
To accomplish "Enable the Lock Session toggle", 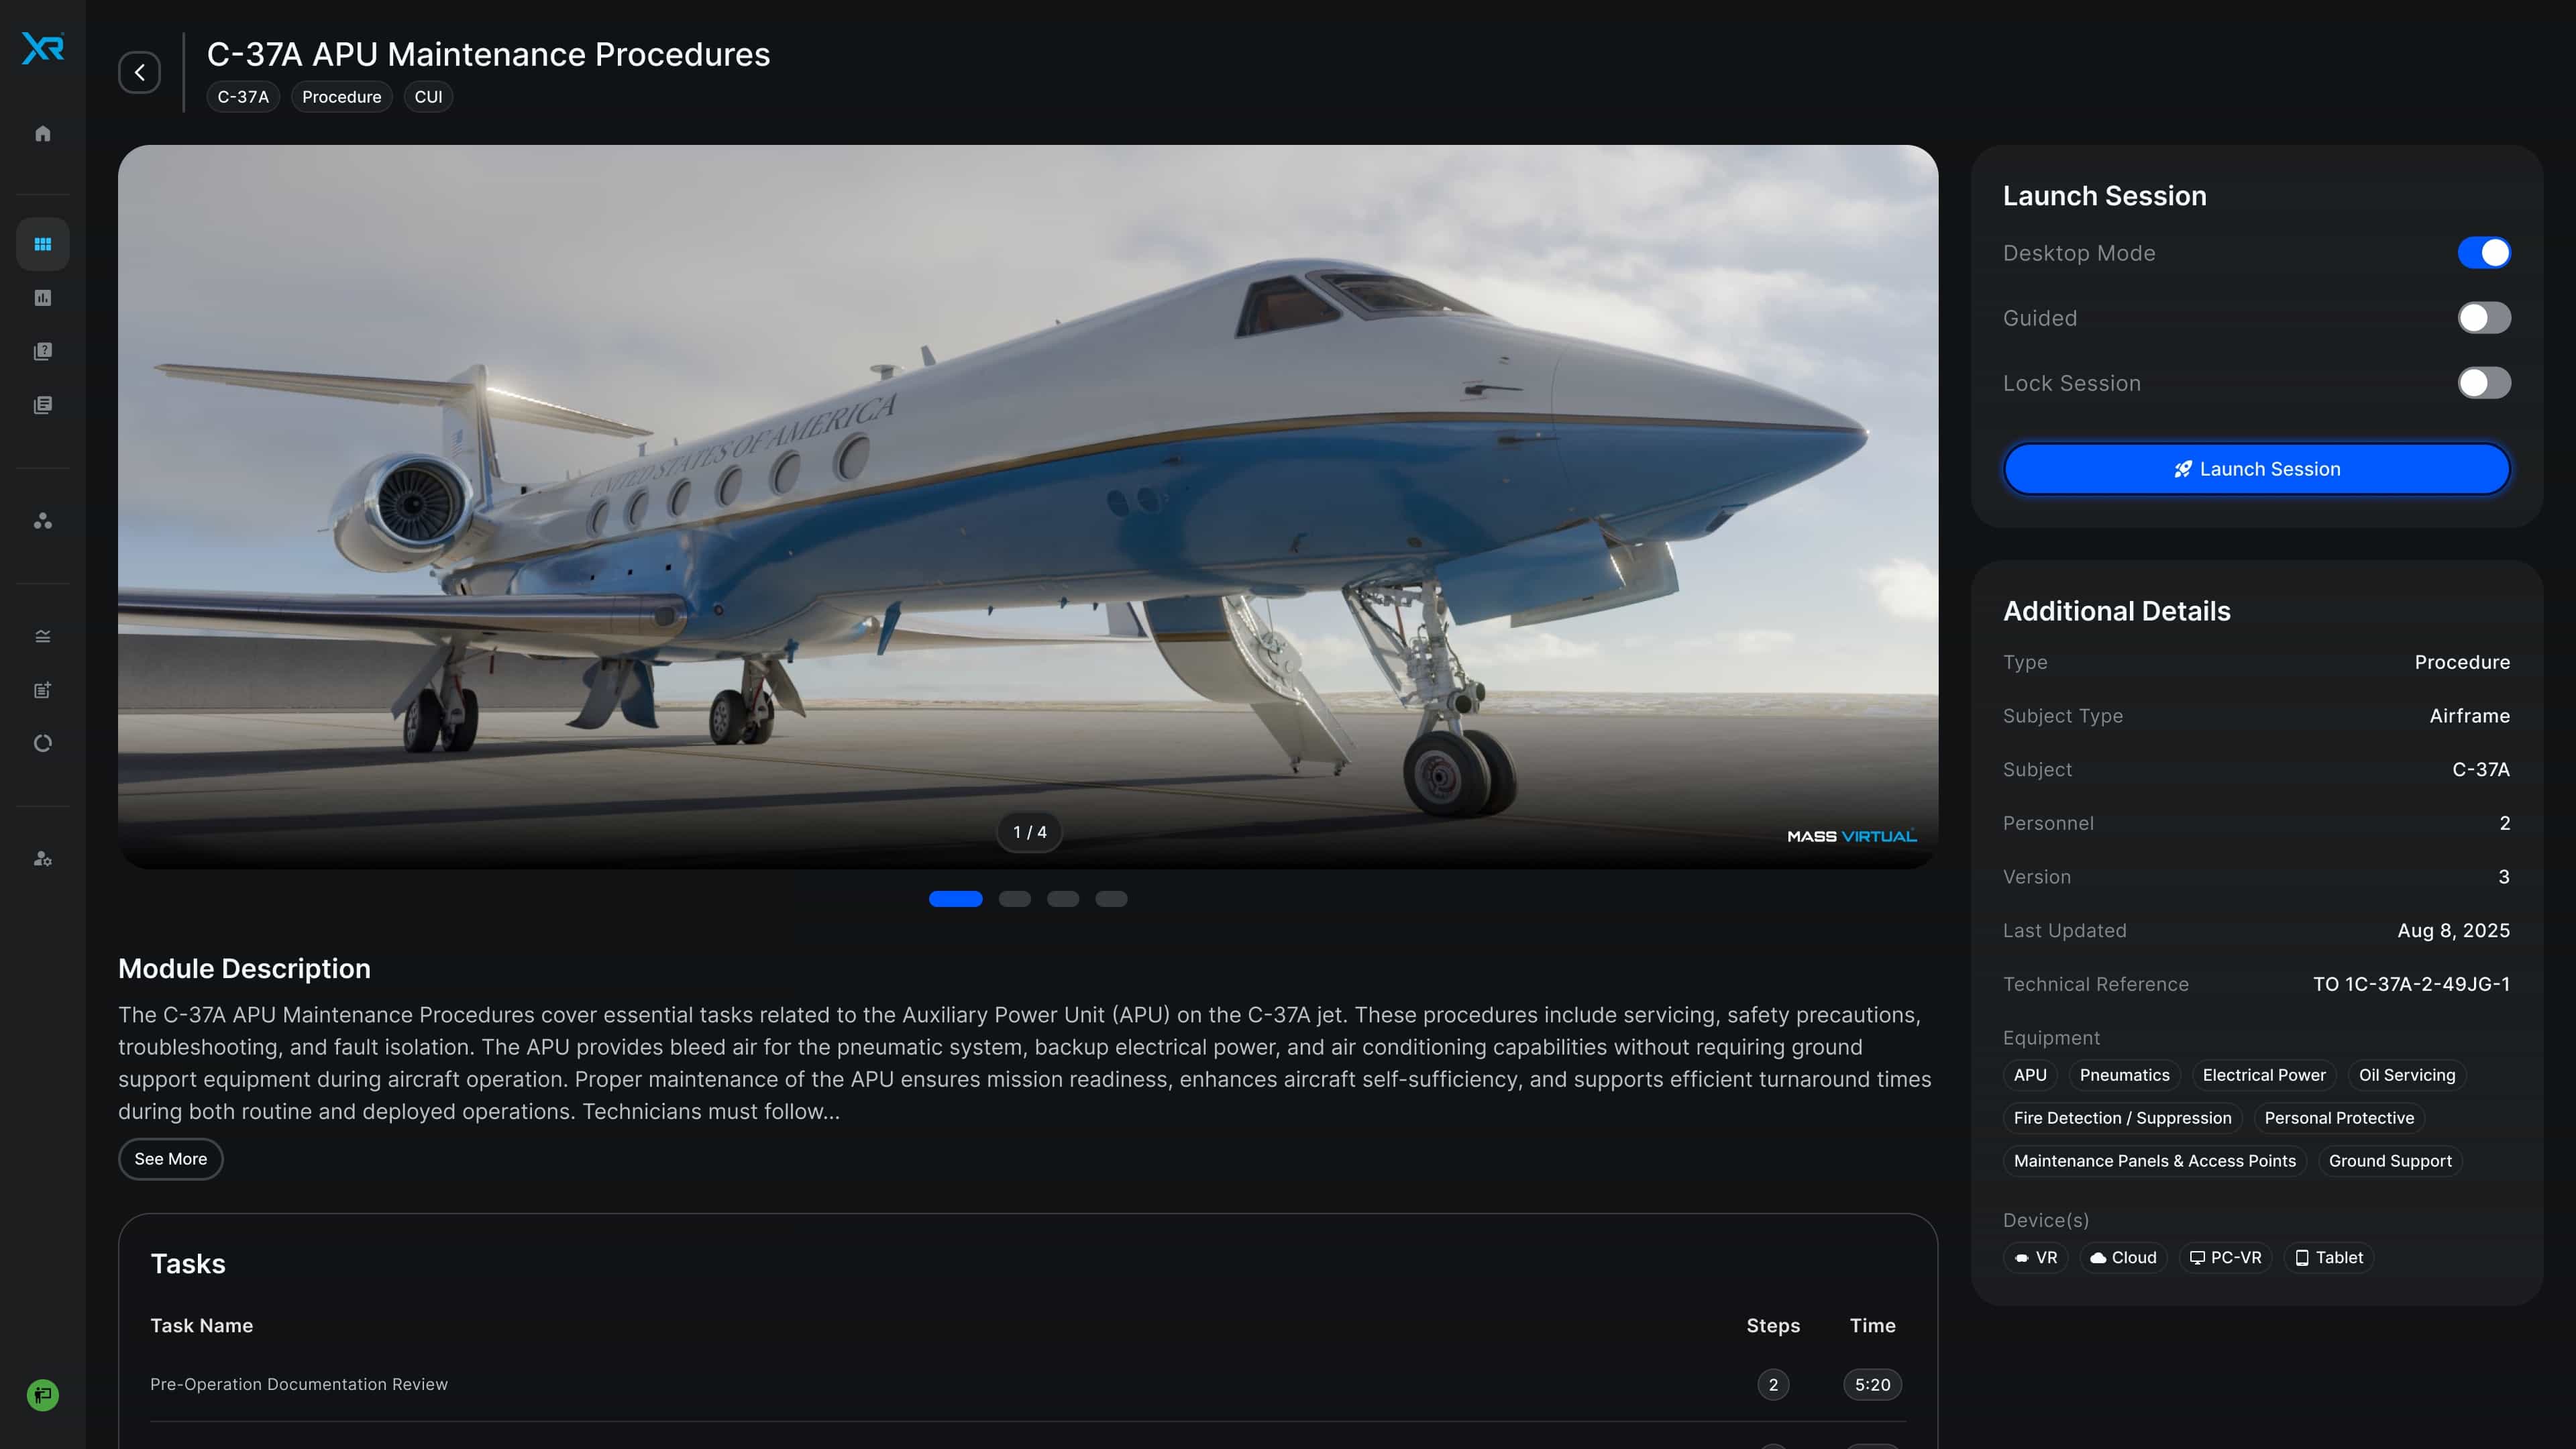I will [2484, 383].
